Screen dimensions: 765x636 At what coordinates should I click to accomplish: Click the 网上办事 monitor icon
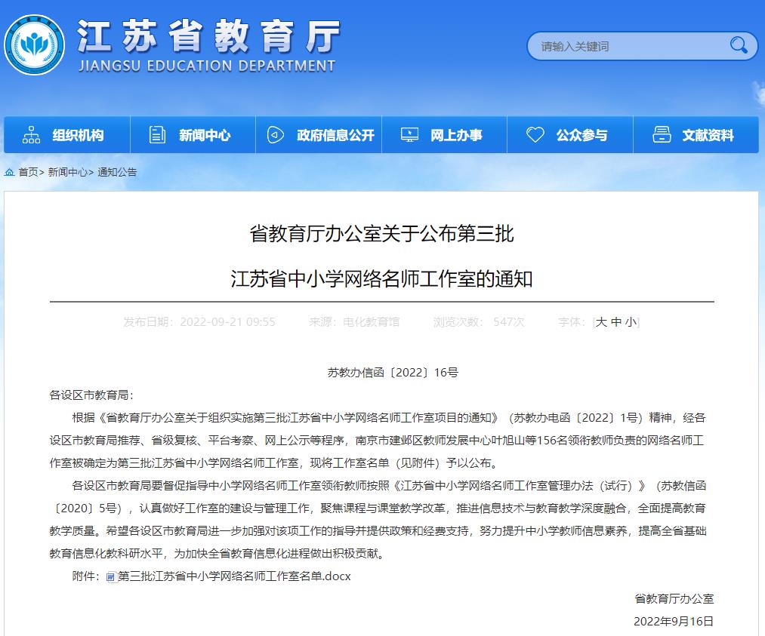409,135
